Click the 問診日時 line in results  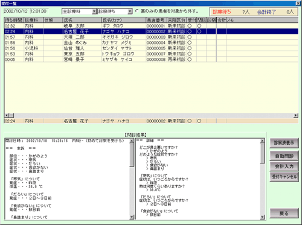coord(65,141)
